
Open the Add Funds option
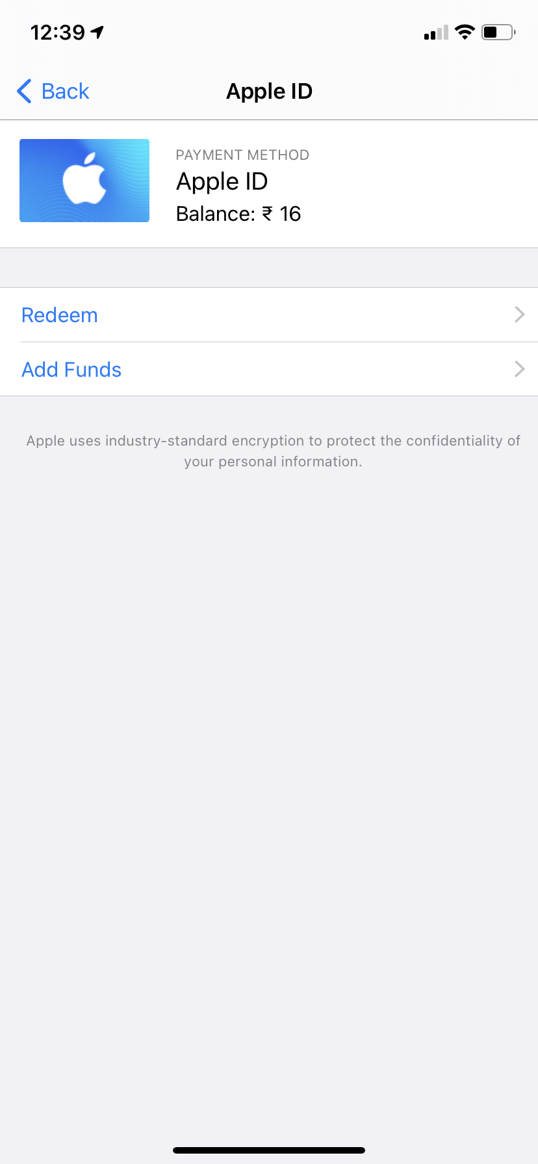coord(71,370)
